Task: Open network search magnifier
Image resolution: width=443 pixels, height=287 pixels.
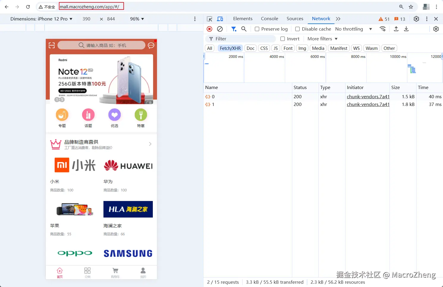Action: [244, 29]
